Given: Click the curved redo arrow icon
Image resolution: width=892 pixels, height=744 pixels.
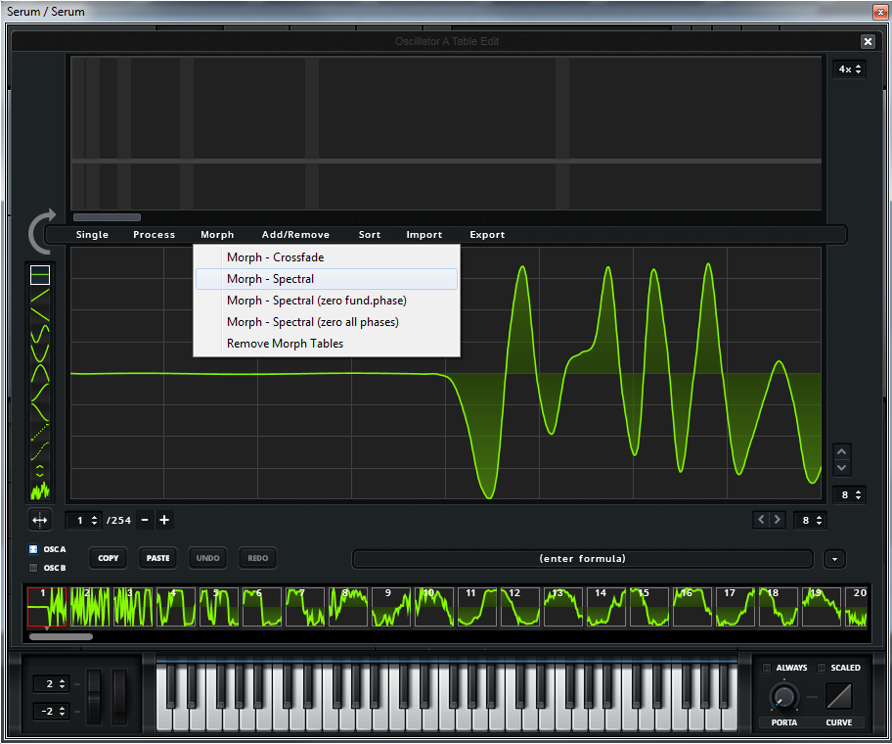Looking at the screenshot, I should coord(43,231).
